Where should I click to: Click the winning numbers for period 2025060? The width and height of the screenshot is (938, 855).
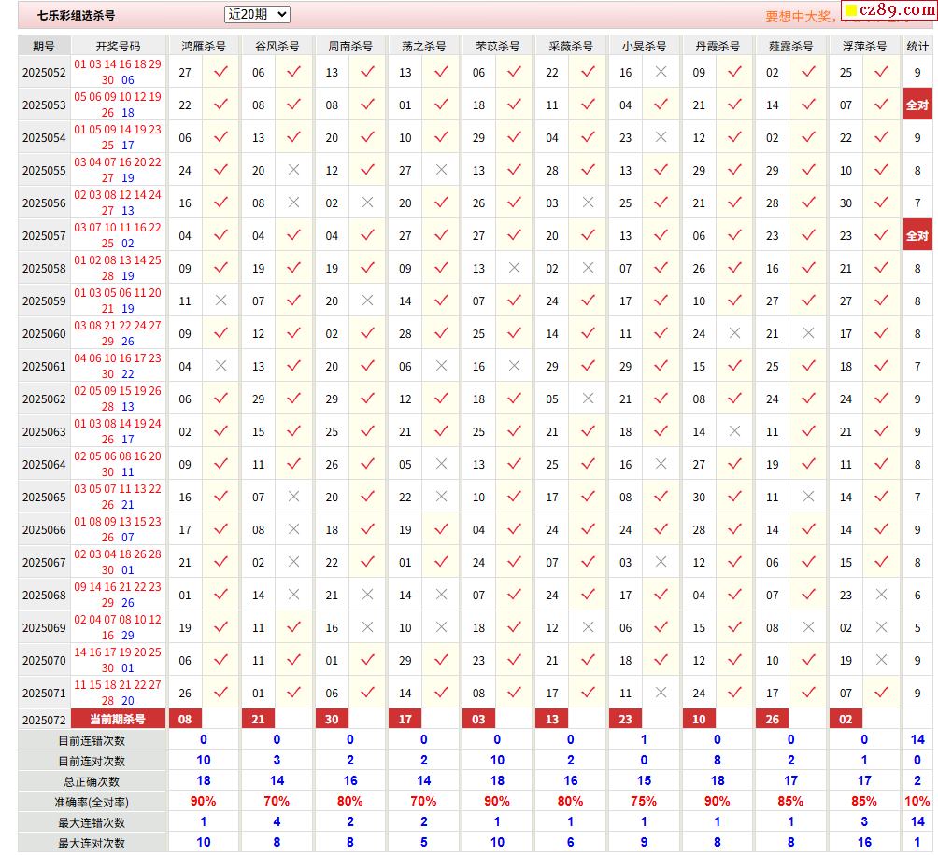coord(118,333)
